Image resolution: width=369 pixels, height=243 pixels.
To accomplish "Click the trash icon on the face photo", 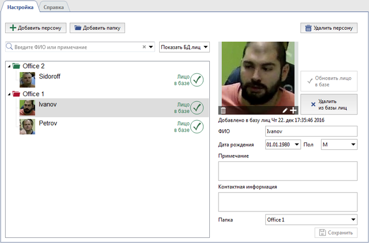I will pyautogui.click(x=224, y=110).
